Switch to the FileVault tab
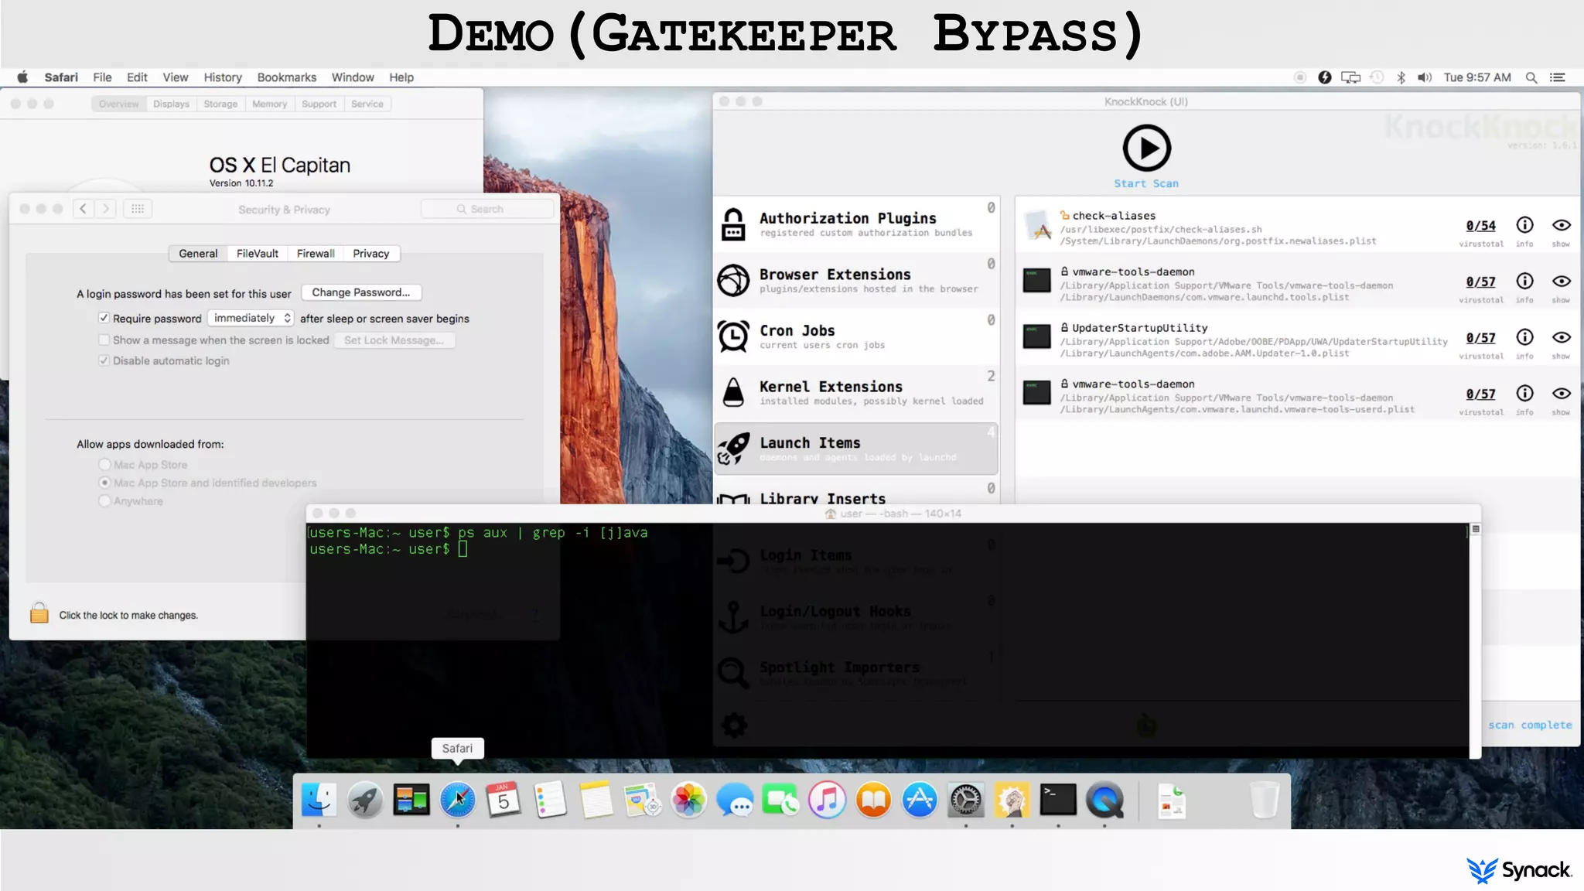Viewport: 1584px width, 891px height. coord(257,254)
